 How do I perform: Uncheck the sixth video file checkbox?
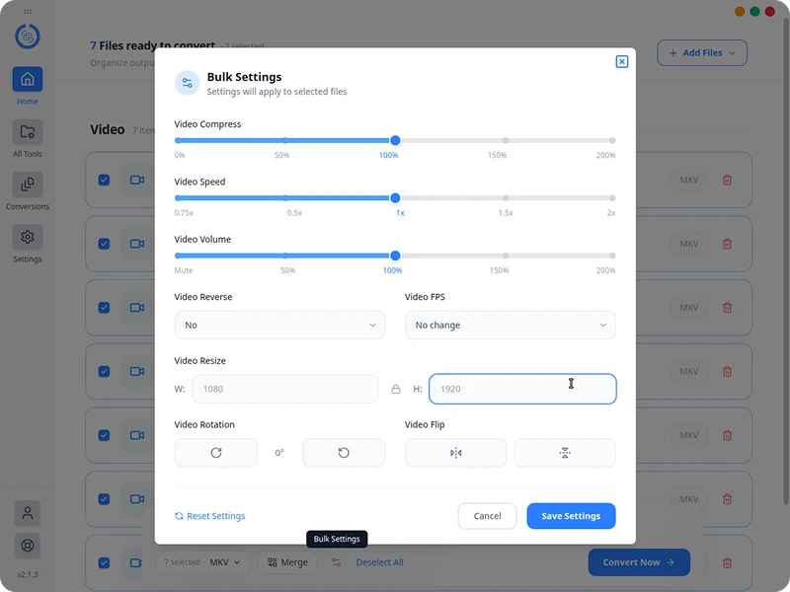click(104, 499)
